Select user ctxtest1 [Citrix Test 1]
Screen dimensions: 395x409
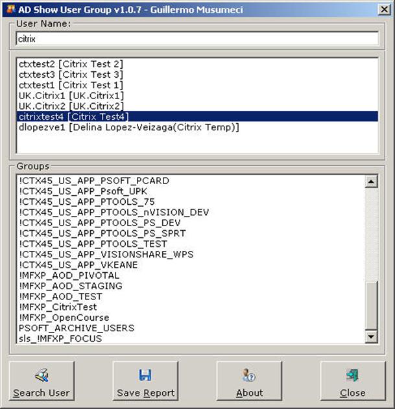[x=197, y=85]
